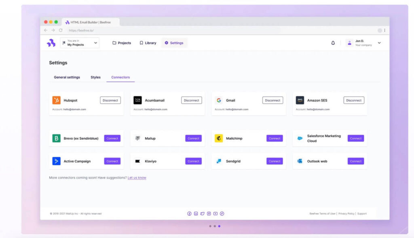Click the Gmail connector logo
Image resolution: width=414 pixels, height=238 pixels.
pyautogui.click(x=219, y=100)
